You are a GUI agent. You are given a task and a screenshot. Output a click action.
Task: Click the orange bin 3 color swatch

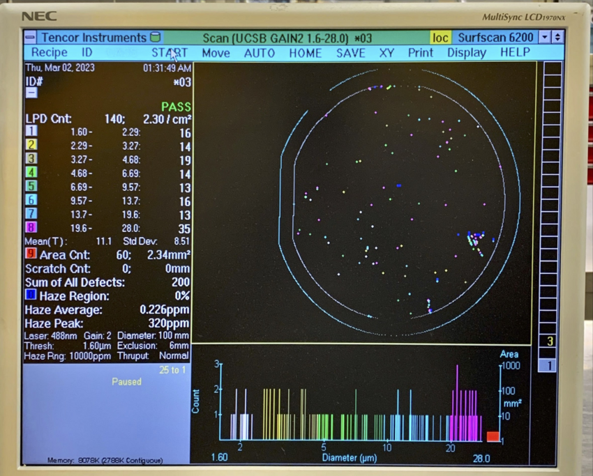tap(30, 160)
